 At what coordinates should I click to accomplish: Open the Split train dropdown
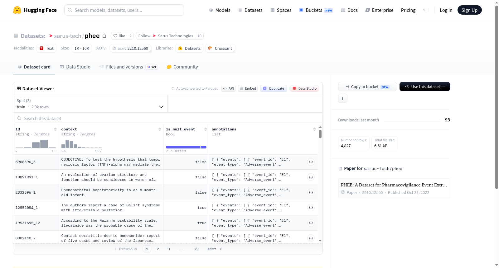click(90, 104)
